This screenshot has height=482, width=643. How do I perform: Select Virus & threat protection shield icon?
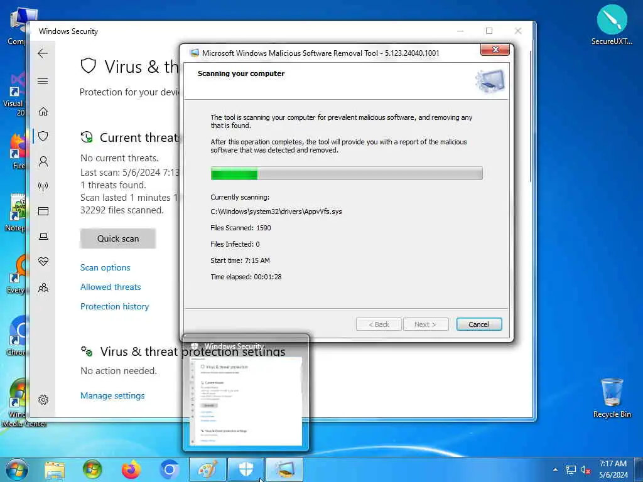click(x=43, y=136)
